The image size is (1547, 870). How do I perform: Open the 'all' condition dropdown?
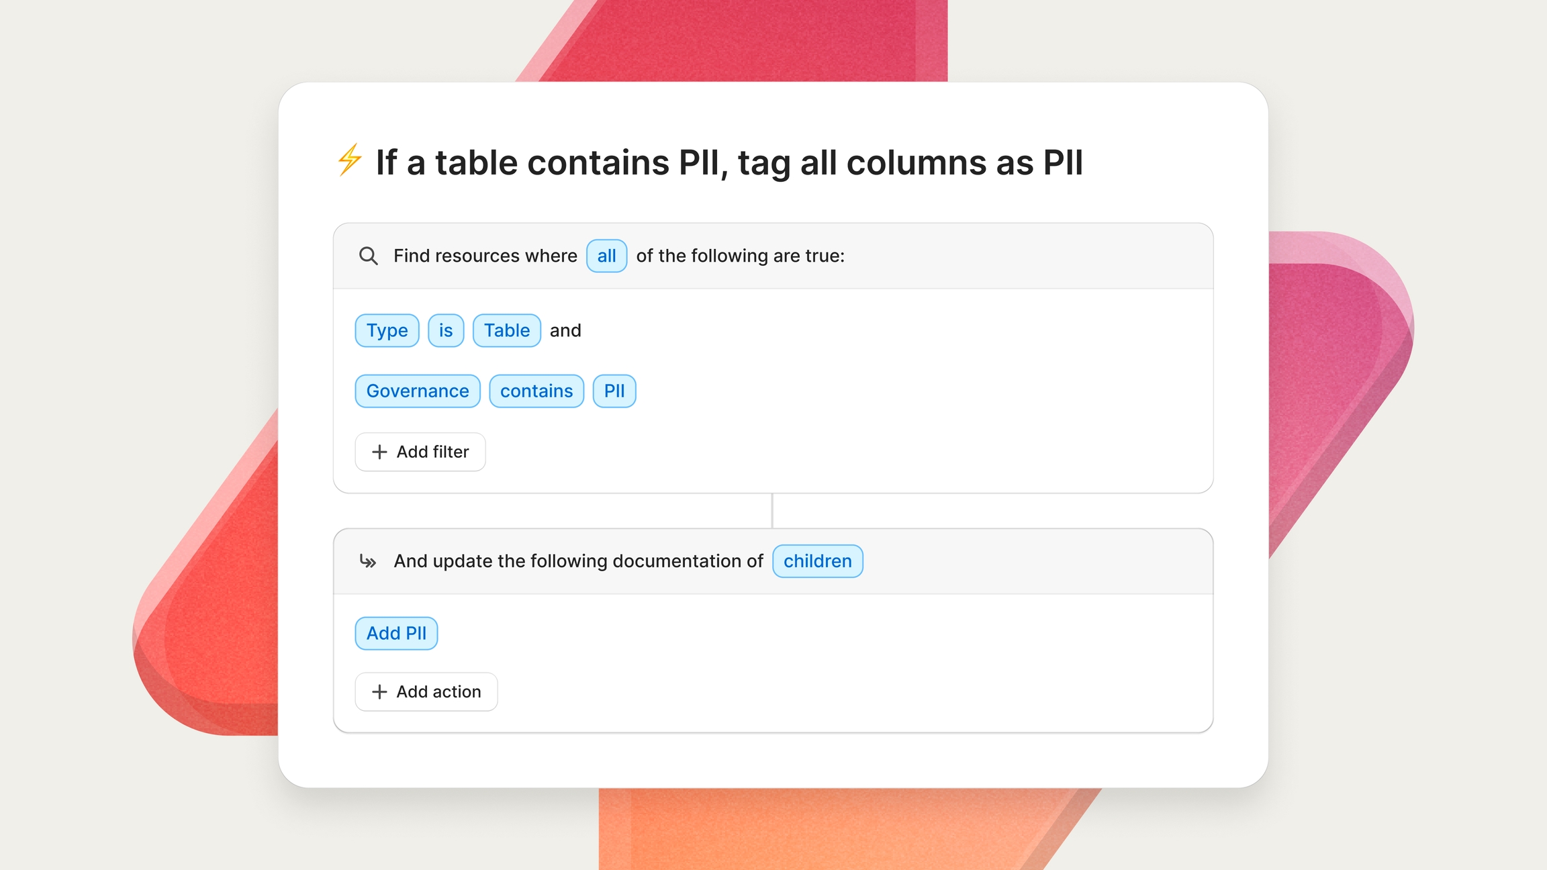(606, 256)
